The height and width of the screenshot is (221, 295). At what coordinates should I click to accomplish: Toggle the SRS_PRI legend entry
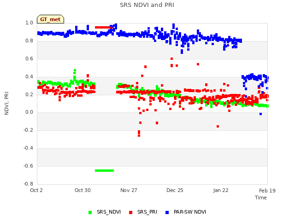pyautogui.click(x=143, y=212)
